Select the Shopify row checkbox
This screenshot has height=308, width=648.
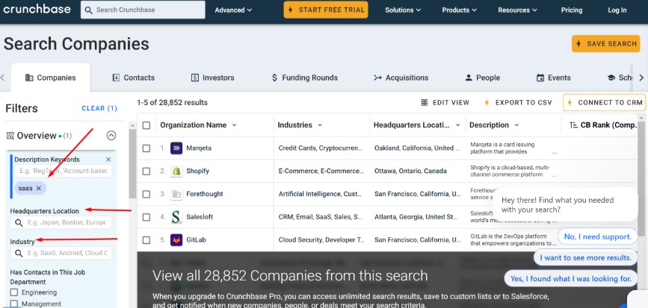click(x=146, y=171)
